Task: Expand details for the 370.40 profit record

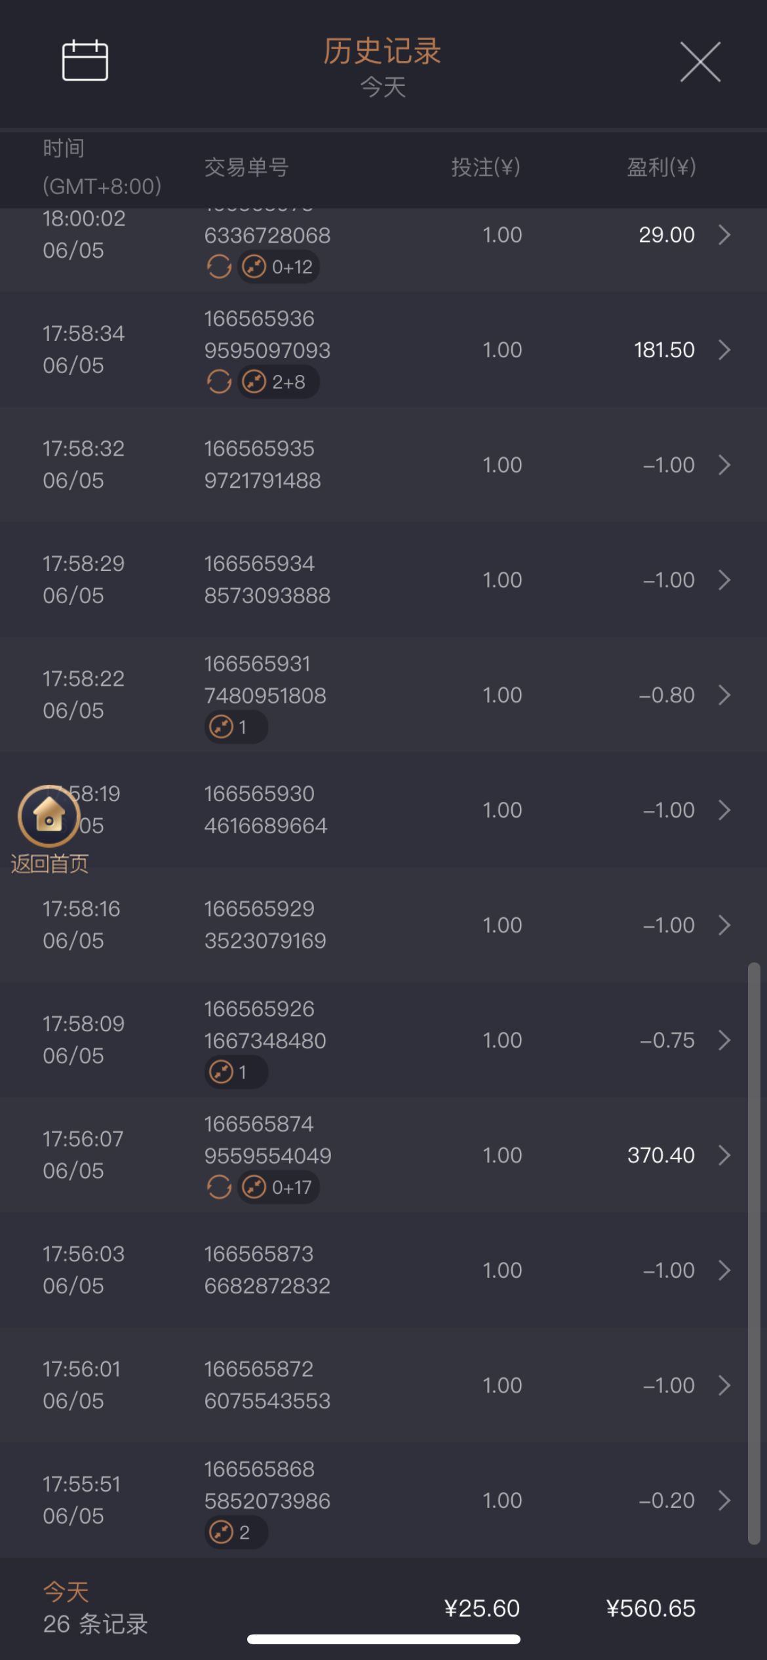Action: (x=724, y=1155)
